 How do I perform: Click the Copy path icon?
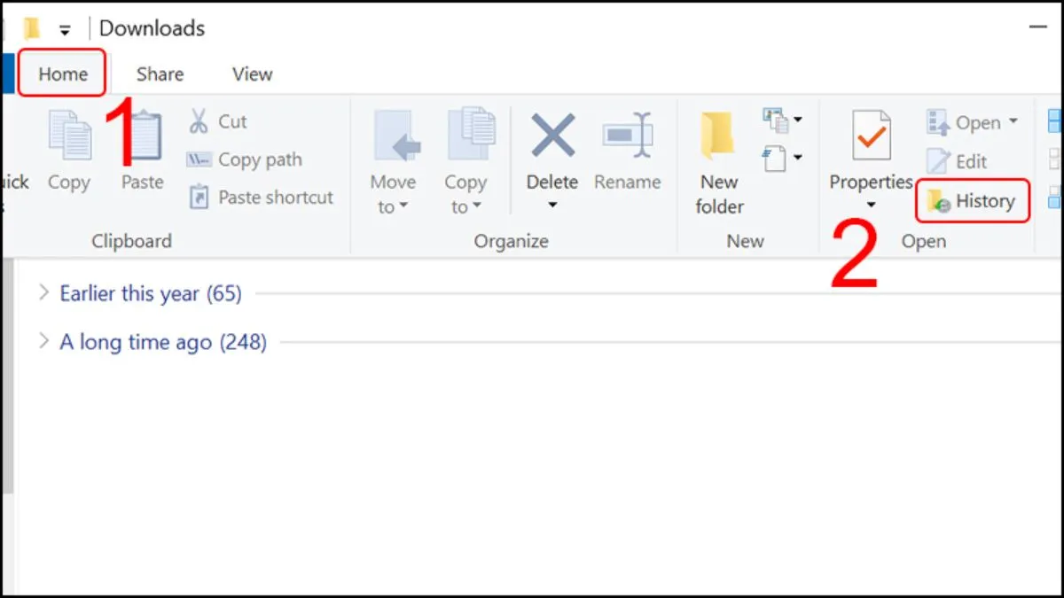pos(199,159)
